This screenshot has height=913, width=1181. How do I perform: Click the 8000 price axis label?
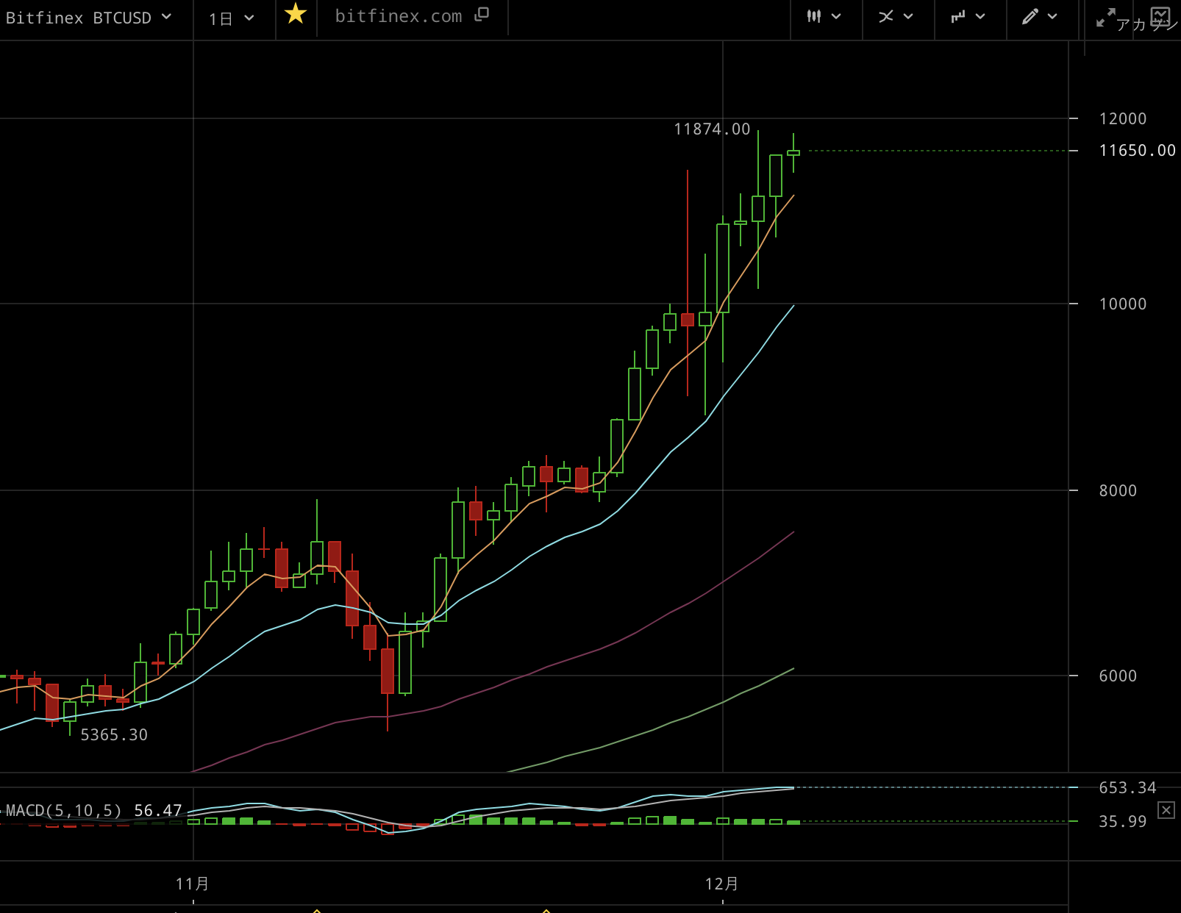[x=1118, y=490]
